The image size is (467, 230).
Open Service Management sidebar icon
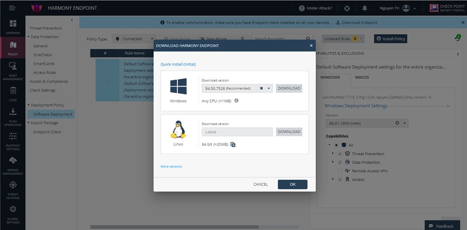pyautogui.click(x=13, y=161)
